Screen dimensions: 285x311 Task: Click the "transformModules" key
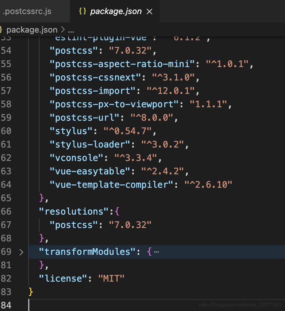(87, 252)
